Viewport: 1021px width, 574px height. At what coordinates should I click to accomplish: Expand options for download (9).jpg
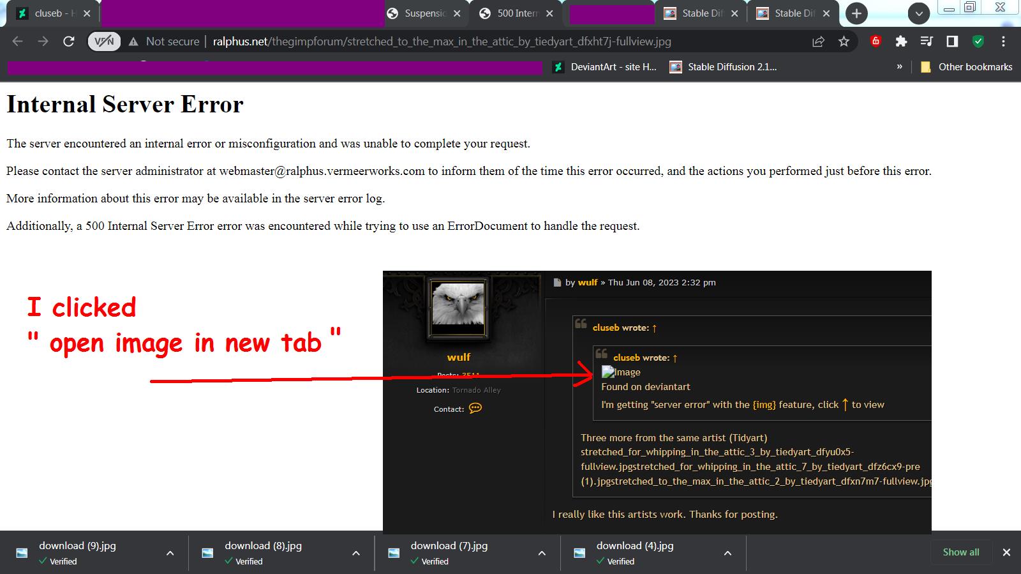pyautogui.click(x=170, y=553)
